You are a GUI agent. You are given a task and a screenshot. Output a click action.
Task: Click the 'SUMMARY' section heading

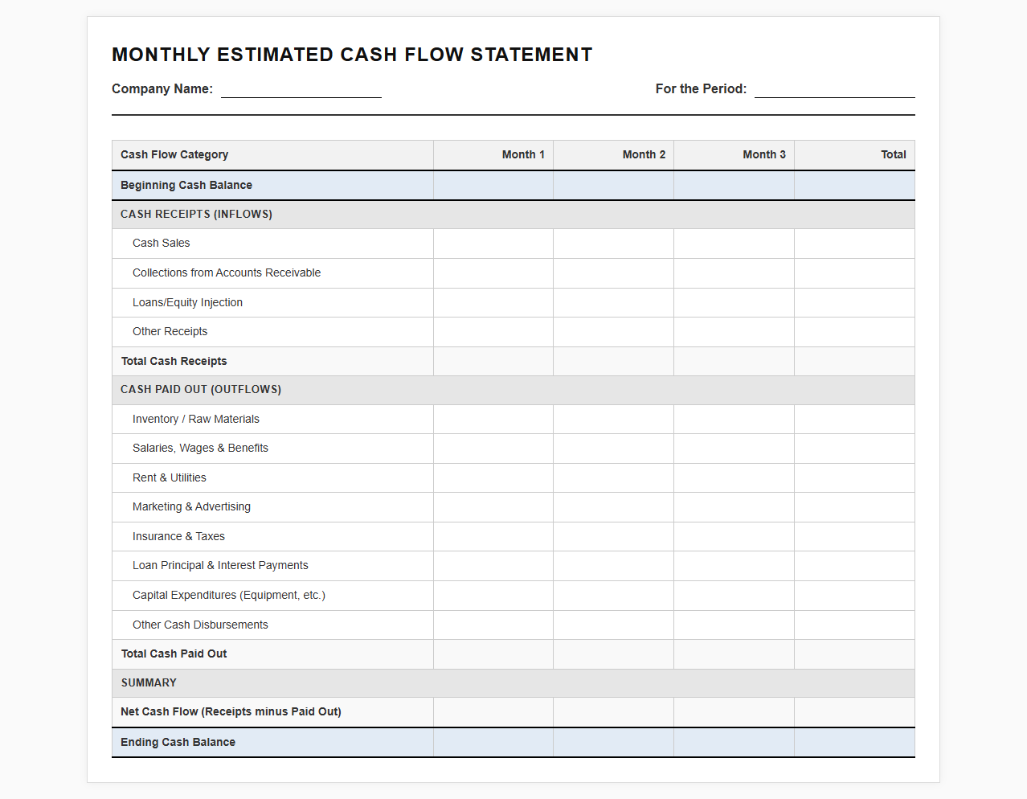click(149, 682)
